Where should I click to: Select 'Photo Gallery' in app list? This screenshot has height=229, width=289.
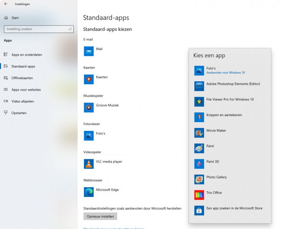click(x=216, y=177)
